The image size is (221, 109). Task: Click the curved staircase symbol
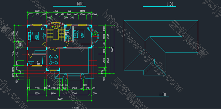[55, 32]
